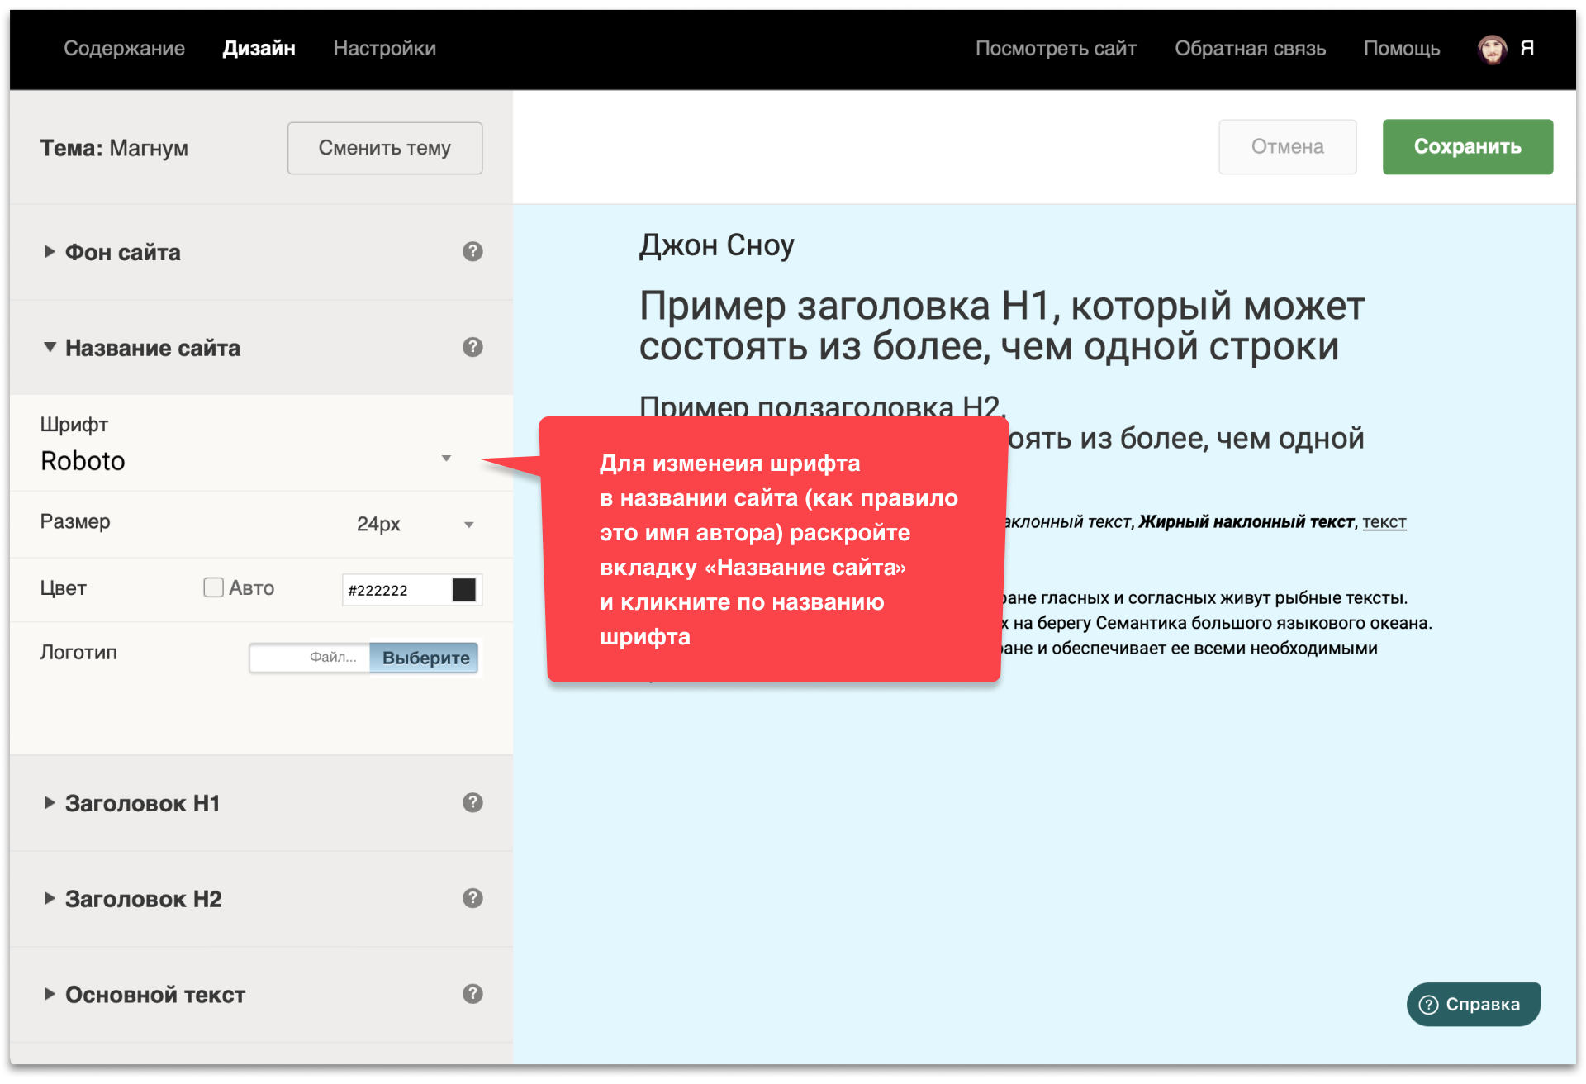Enable the Авто color checkbox
This screenshot has height=1084, width=1586.
(213, 587)
